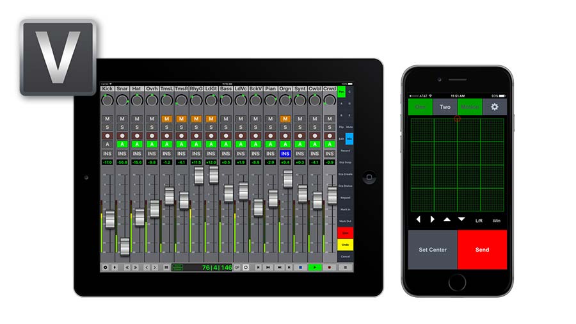Open INS inserts on Kick channel
The width and height of the screenshot is (576, 324).
(x=108, y=154)
